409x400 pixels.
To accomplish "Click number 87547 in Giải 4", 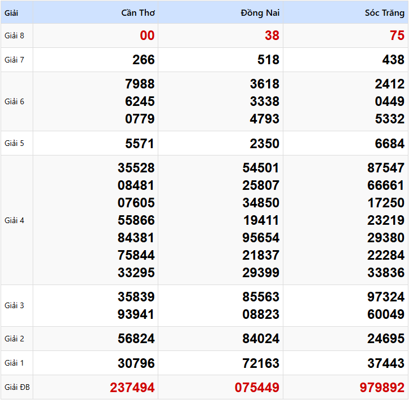I will (386, 168).
